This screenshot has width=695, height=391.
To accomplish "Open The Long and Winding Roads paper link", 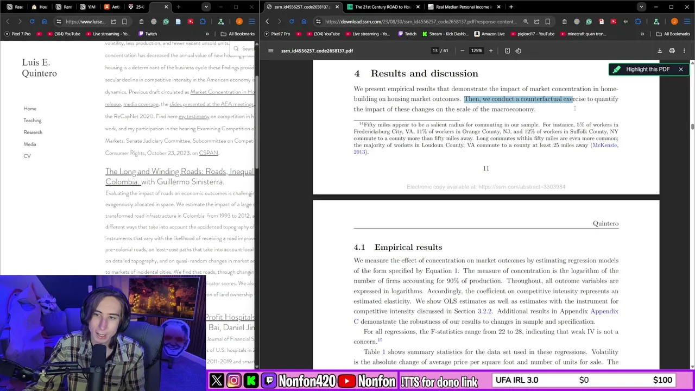I will click(x=179, y=176).
